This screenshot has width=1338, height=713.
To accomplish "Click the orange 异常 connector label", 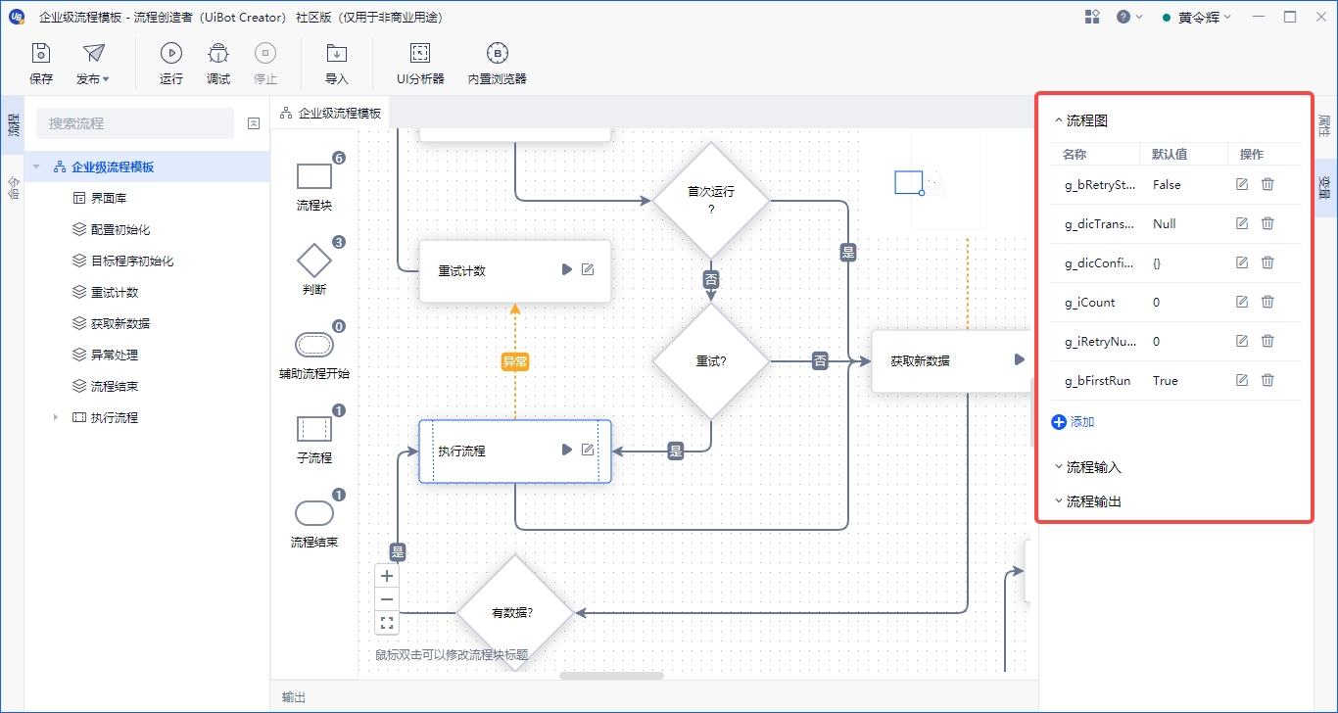I will [x=515, y=361].
